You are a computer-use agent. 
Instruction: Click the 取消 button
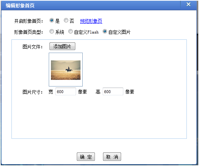(x=112, y=157)
